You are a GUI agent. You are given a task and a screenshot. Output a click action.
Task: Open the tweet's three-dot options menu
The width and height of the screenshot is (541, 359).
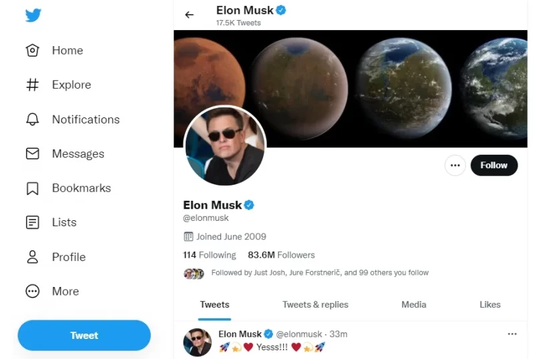tap(512, 334)
